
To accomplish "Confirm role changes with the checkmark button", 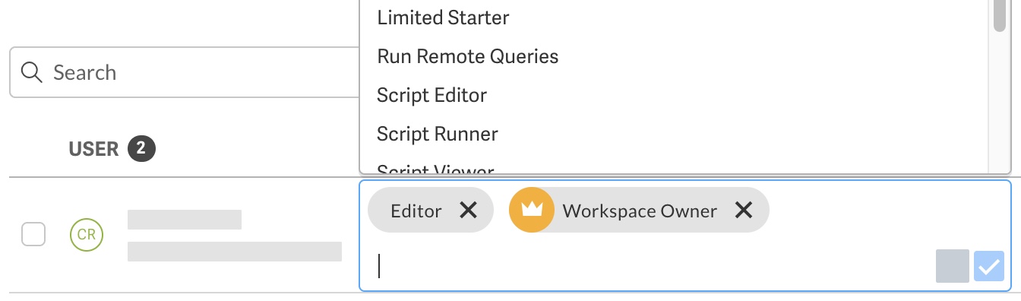I will (x=988, y=267).
